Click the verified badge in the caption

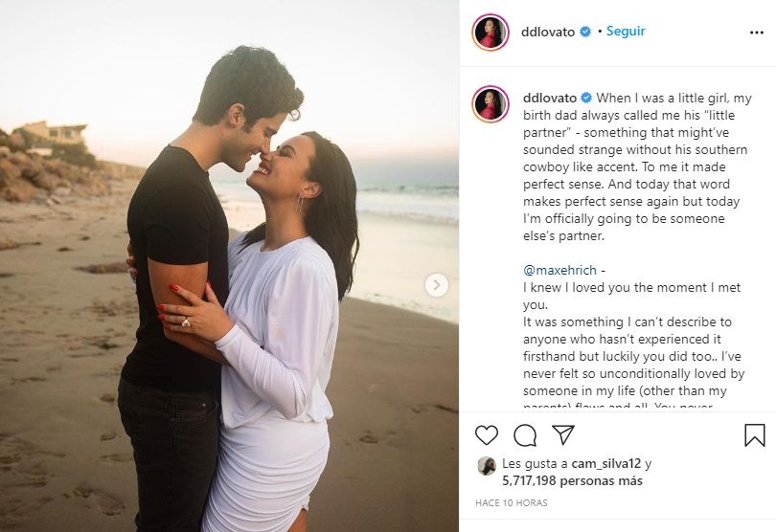tap(586, 98)
